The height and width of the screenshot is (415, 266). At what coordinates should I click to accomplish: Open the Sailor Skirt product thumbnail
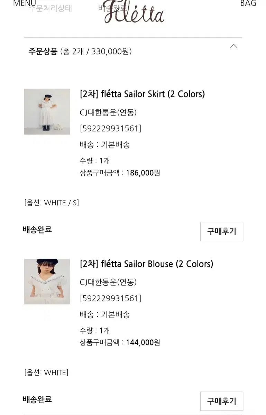coord(47,112)
